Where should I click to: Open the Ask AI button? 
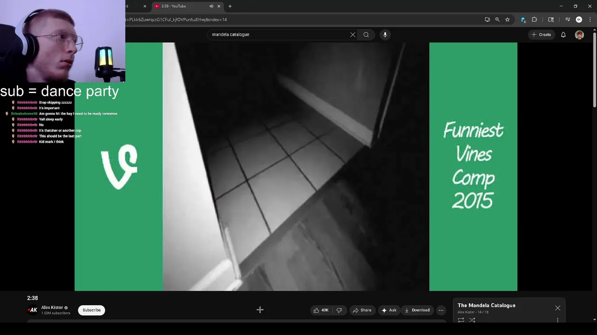[389, 310]
